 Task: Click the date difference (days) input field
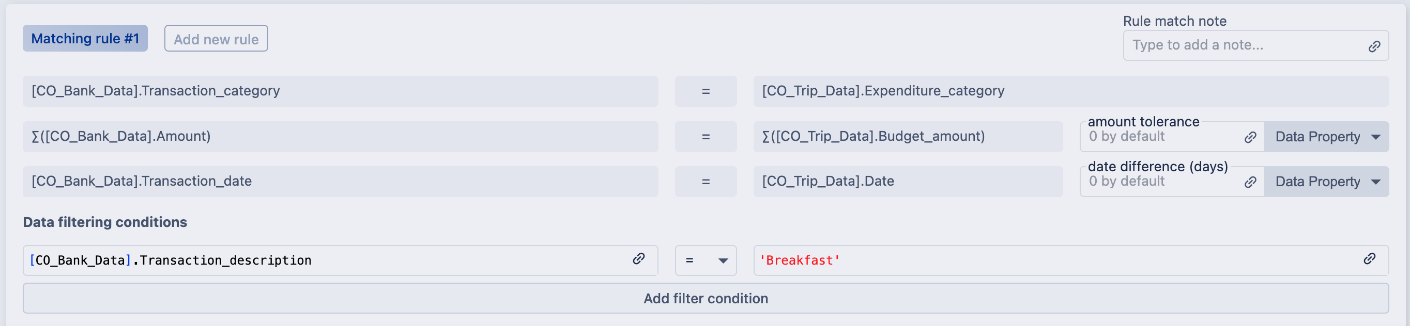[x=1160, y=182]
